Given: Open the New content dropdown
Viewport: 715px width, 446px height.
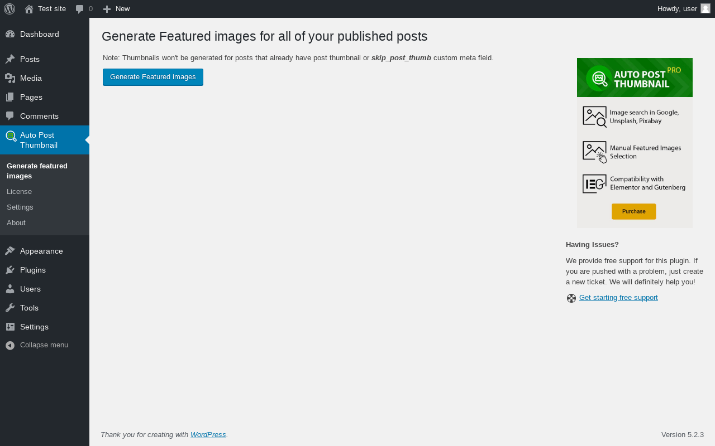Looking at the screenshot, I should (x=116, y=9).
